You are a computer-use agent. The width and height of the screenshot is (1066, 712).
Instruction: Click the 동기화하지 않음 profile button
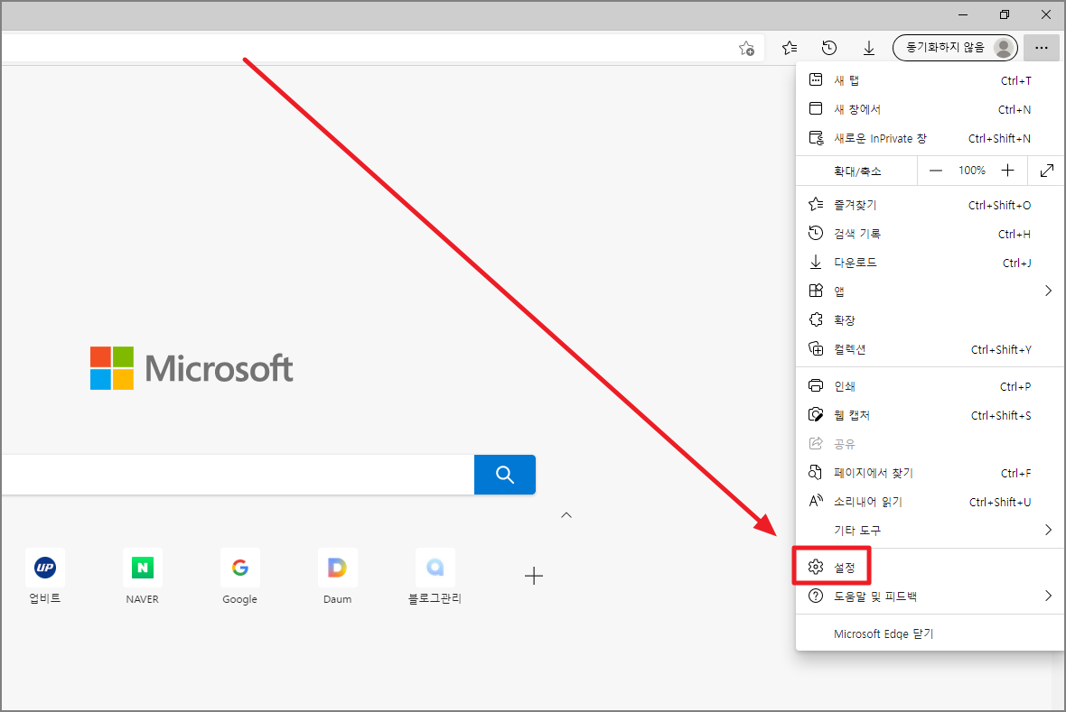point(955,48)
